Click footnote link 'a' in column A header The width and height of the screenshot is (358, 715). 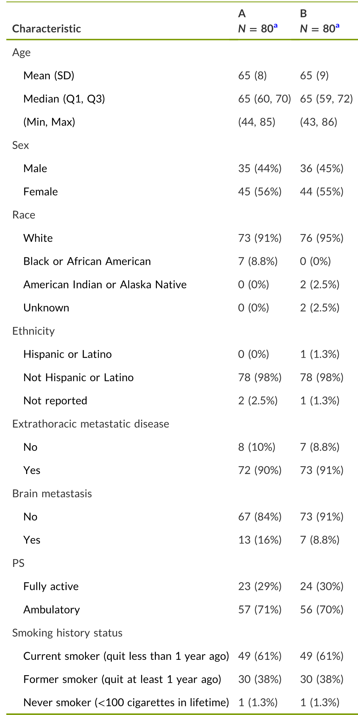coord(275,26)
